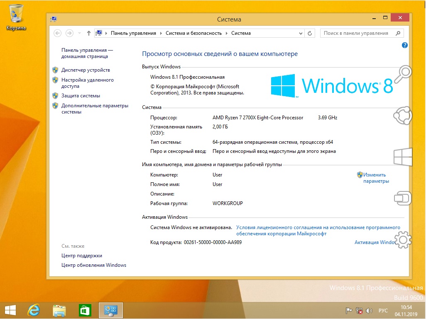The image size is (426, 319).
Task: Open the Settings gear charm
Action: click(x=403, y=239)
